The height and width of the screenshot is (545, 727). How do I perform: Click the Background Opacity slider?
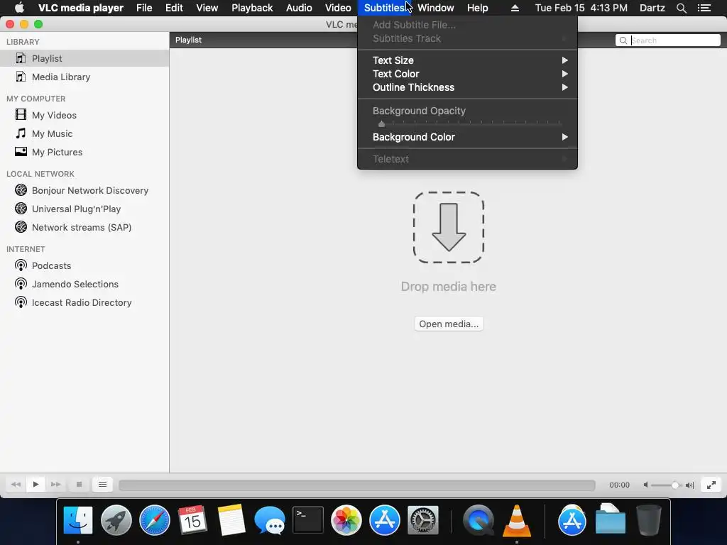pyautogui.click(x=470, y=123)
